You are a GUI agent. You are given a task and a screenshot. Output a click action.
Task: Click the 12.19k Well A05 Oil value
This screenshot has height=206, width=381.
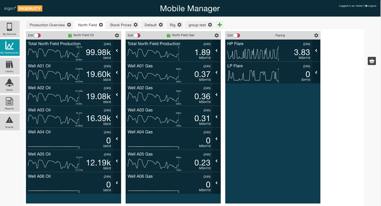(98, 163)
